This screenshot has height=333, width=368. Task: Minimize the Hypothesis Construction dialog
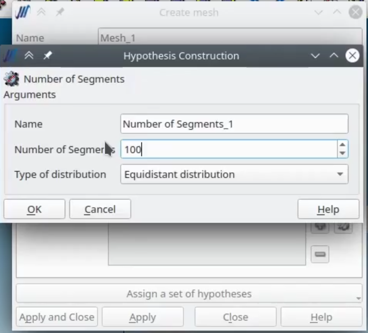[315, 56]
